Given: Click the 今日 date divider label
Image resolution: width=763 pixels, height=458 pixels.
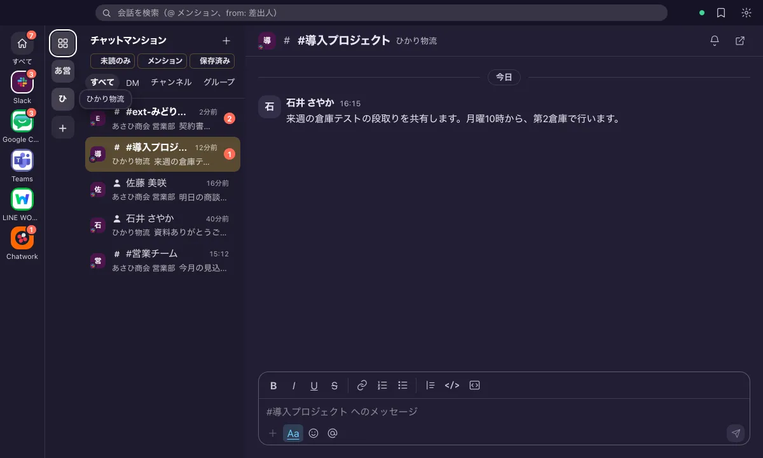Looking at the screenshot, I should [504, 77].
